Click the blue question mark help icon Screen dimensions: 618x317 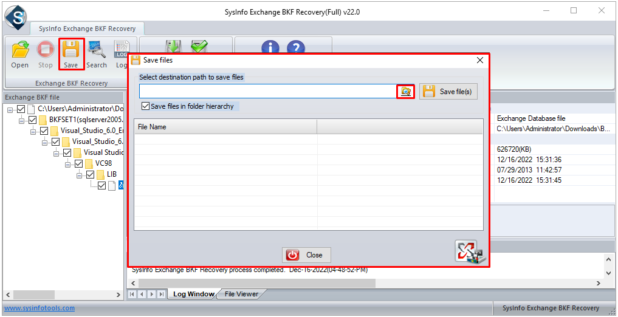[x=296, y=47]
